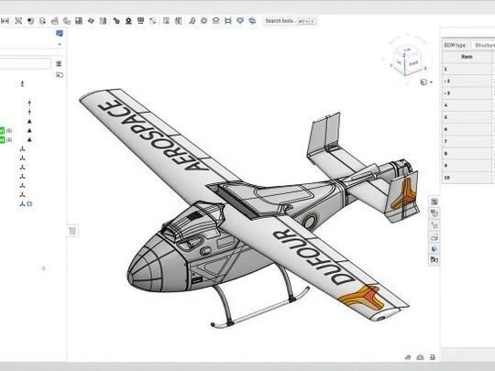Open the small dropdown arrow below the blue panel icon
Screen dimensions: 495x371
pos(60,44)
